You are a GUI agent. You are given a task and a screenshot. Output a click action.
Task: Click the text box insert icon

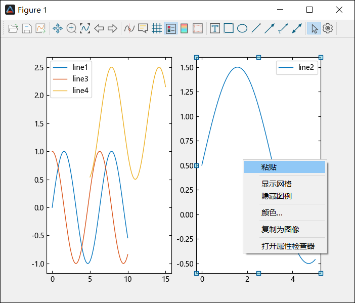click(215, 29)
